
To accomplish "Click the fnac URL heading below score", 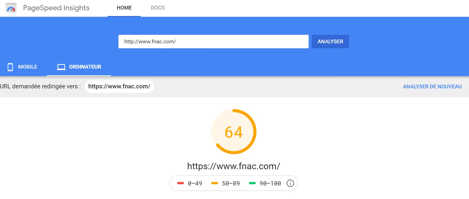I will (x=234, y=166).
